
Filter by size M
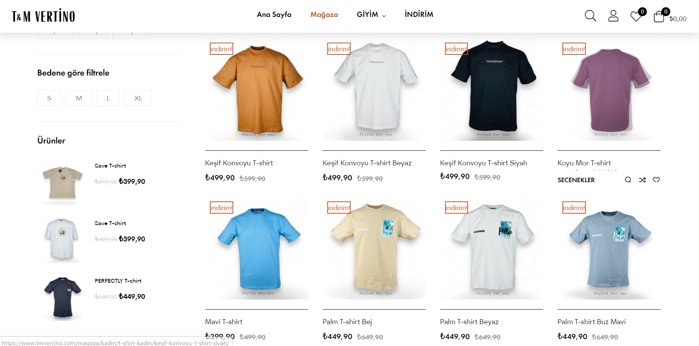pos(79,98)
